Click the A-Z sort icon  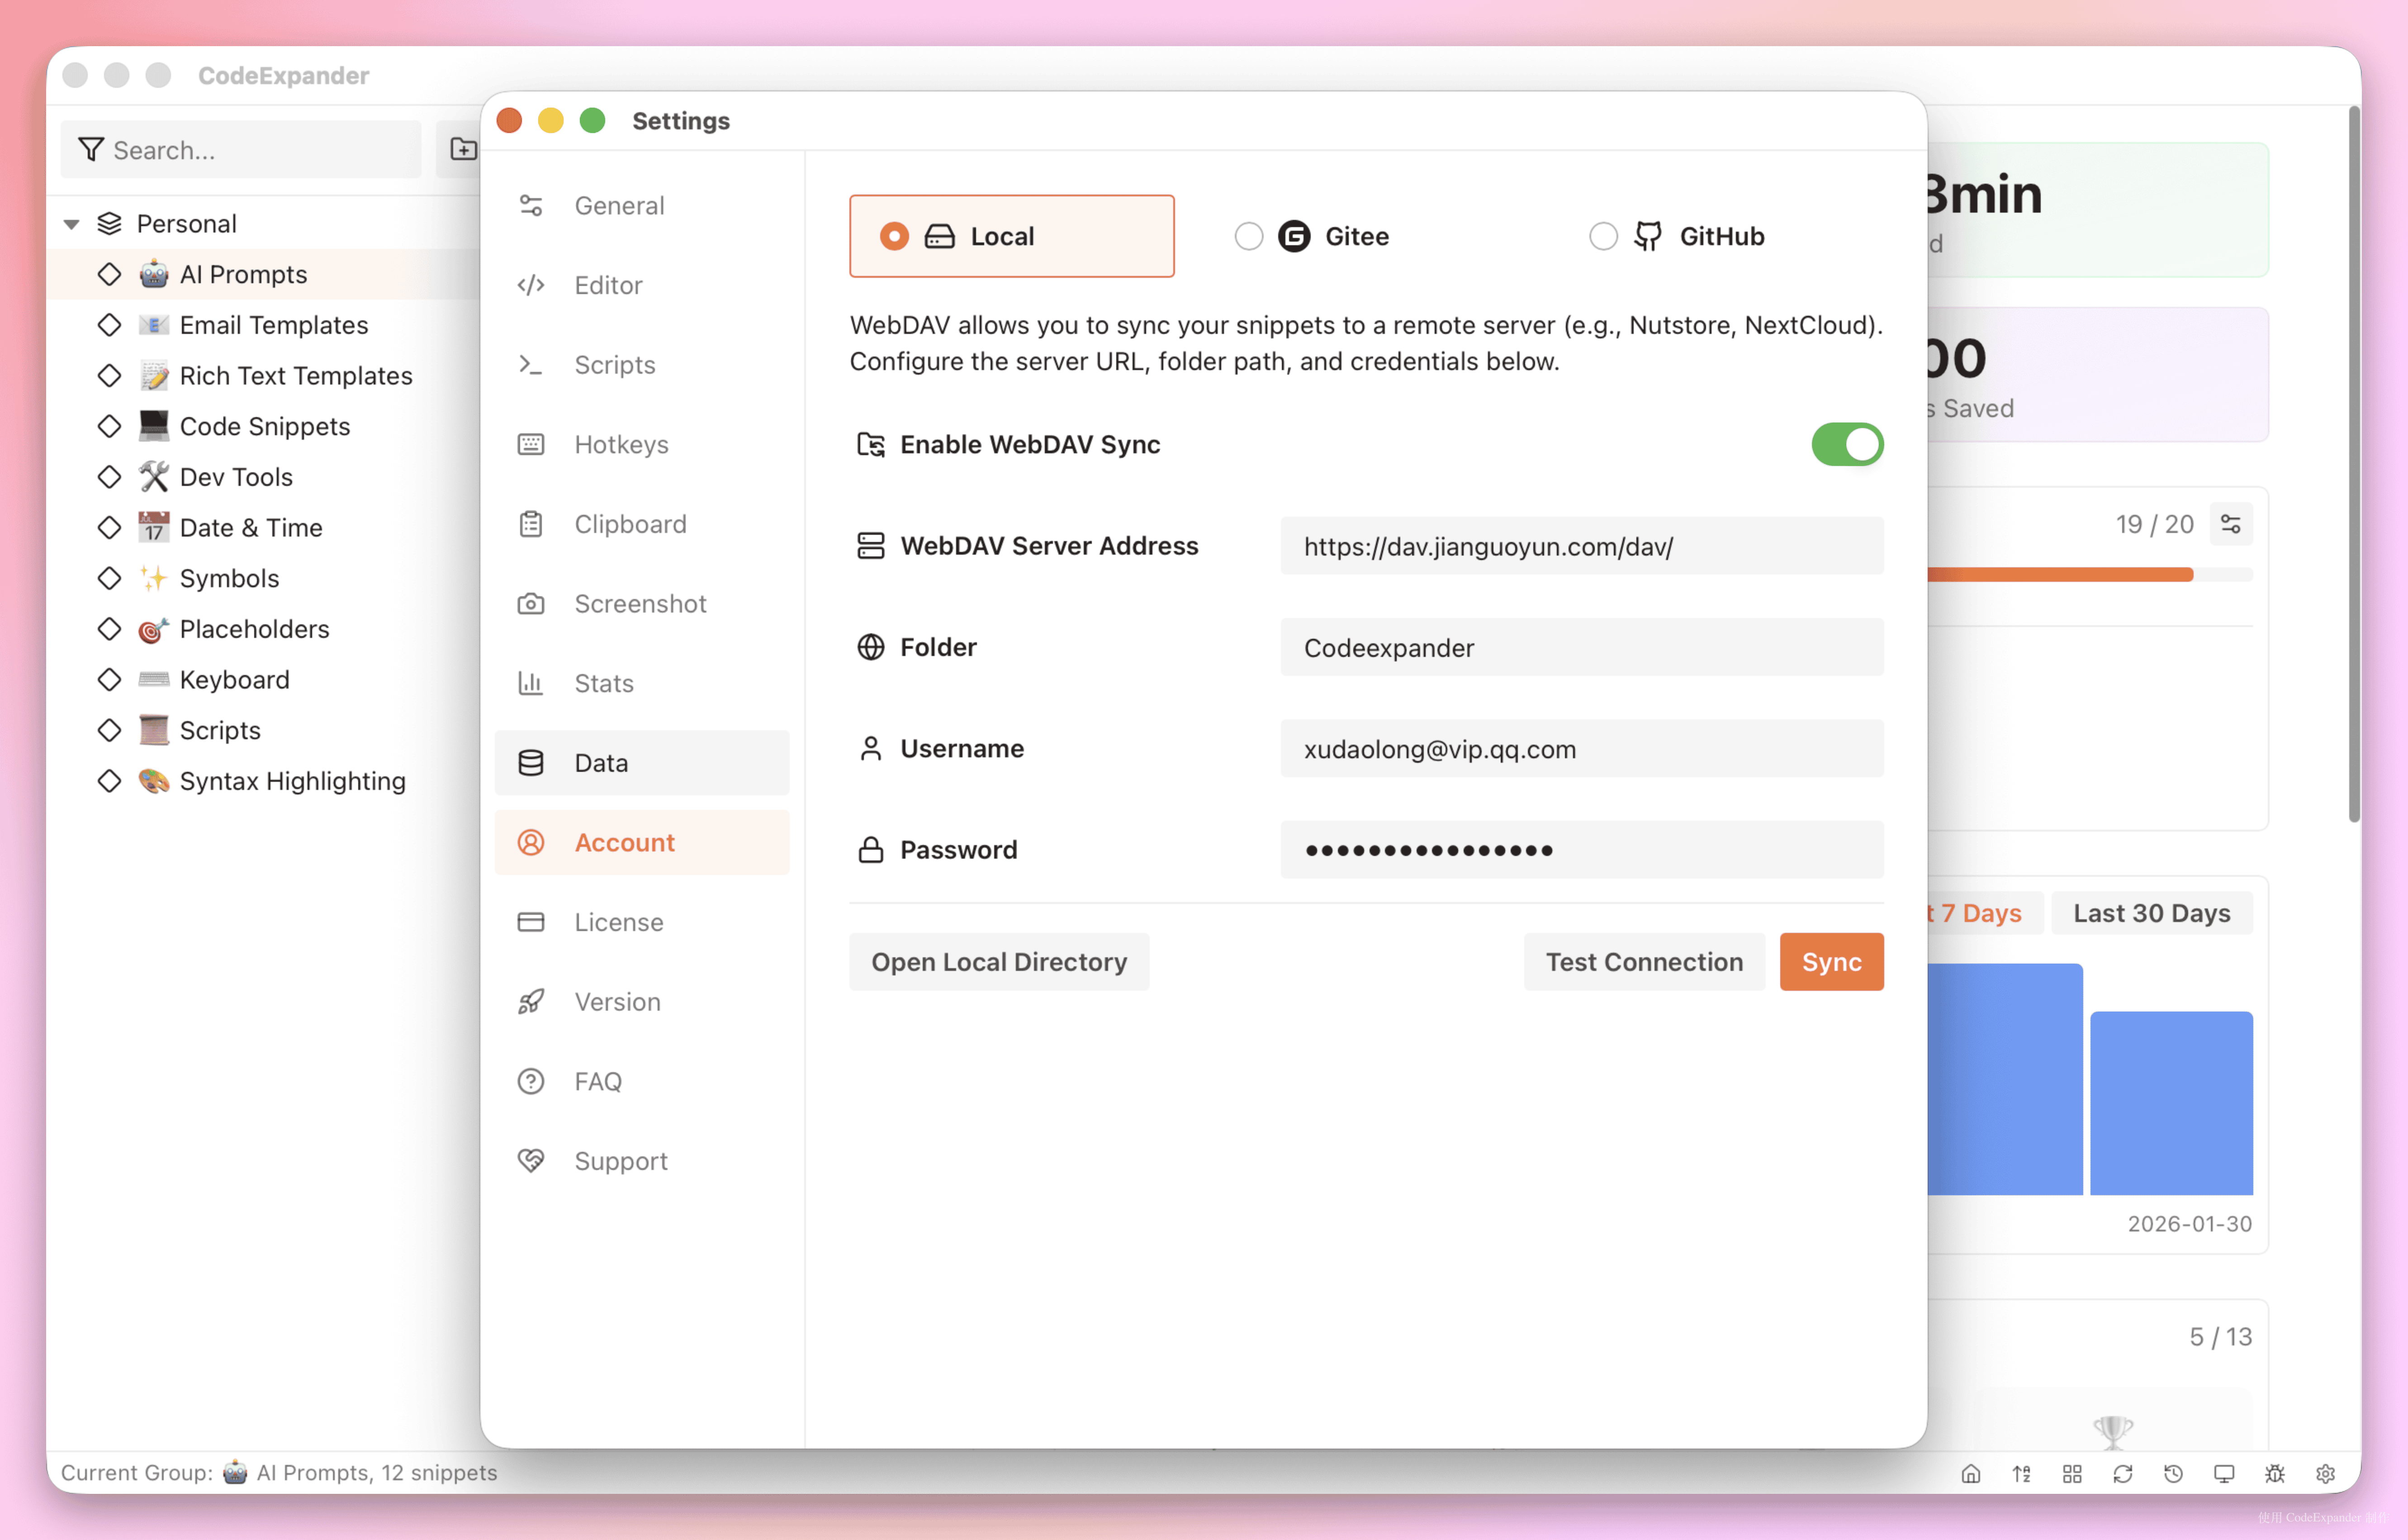[2021, 1473]
